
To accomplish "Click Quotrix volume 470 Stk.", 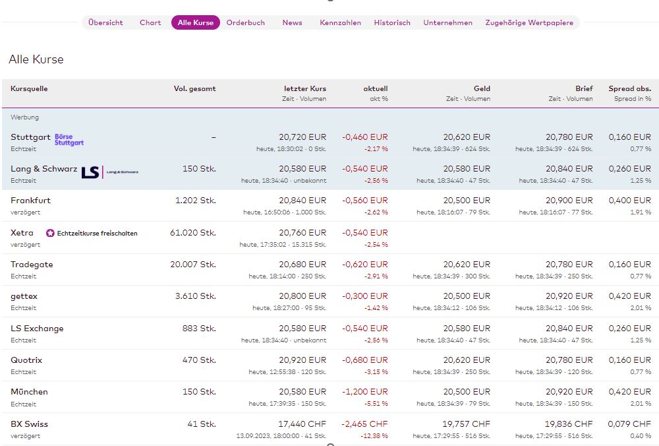I will click(x=199, y=360).
